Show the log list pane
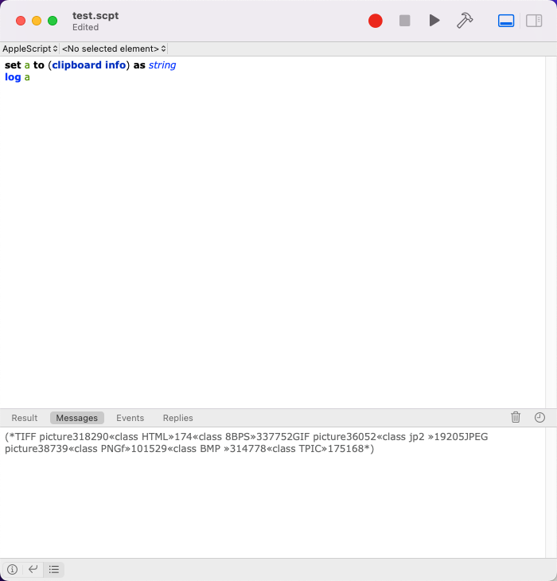The image size is (557, 581). pos(54,569)
